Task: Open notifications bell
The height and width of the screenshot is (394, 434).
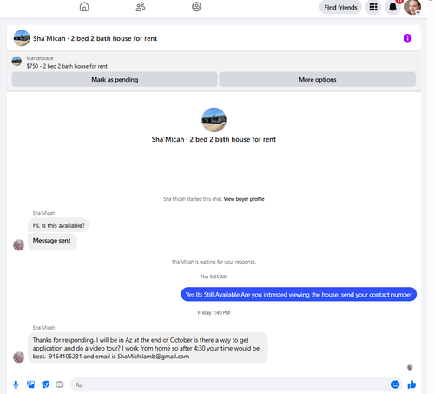Action: point(392,7)
